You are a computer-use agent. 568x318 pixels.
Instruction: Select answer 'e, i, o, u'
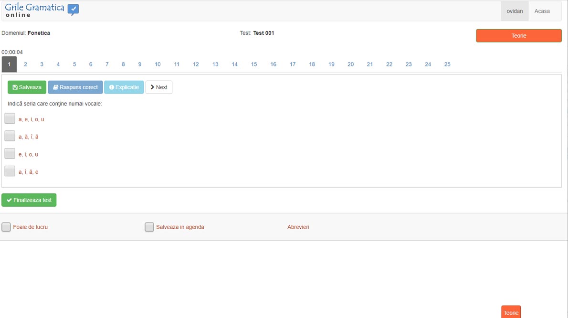(10, 154)
